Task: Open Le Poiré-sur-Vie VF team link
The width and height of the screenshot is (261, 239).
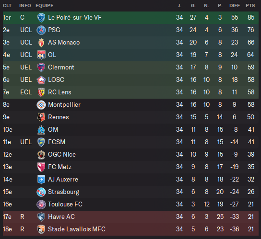Action: [x=75, y=17]
